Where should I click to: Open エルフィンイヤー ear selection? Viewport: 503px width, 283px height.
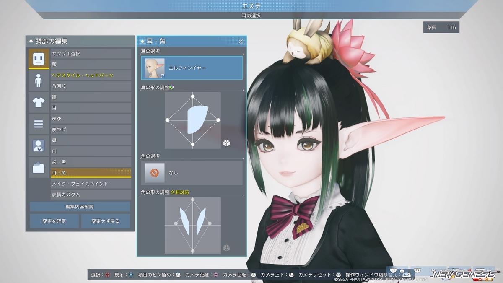point(192,68)
